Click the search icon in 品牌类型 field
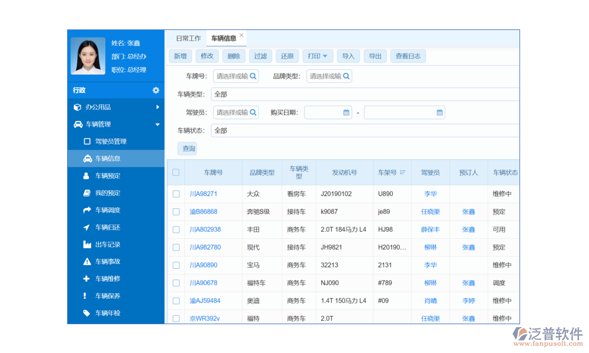The height and width of the screenshot is (353, 589). tap(346, 76)
